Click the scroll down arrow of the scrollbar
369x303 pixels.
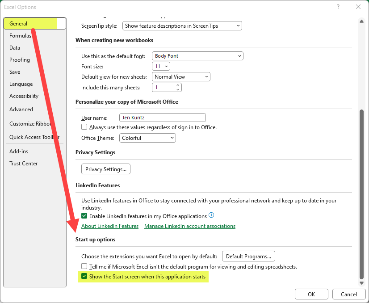click(x=361, y=283)
